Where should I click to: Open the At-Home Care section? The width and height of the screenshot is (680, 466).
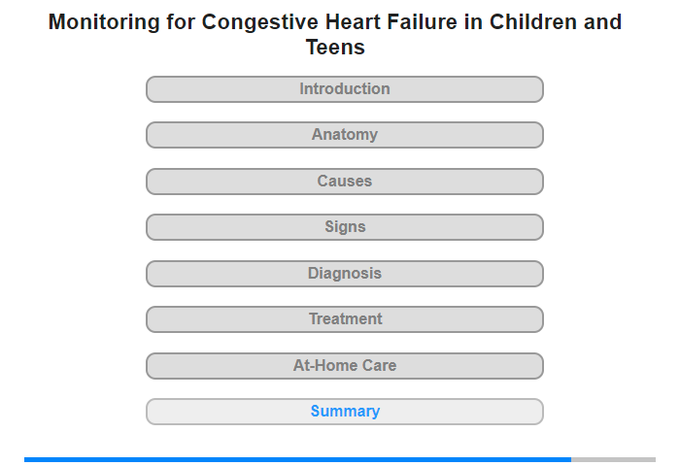click(x=344, y=366)
